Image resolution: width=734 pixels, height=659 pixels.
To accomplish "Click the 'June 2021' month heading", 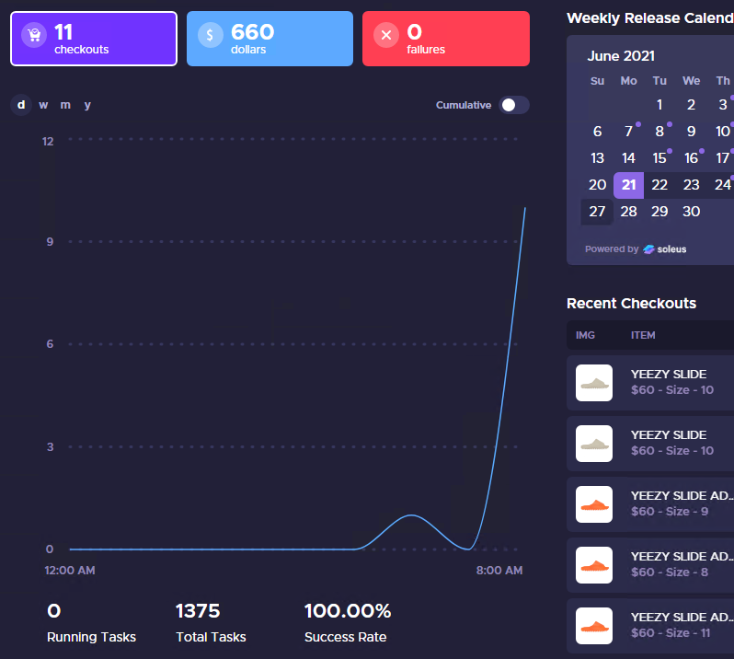I will 621,56.
